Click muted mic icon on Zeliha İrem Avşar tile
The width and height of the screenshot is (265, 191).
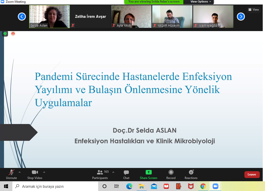tap(73, 26)
